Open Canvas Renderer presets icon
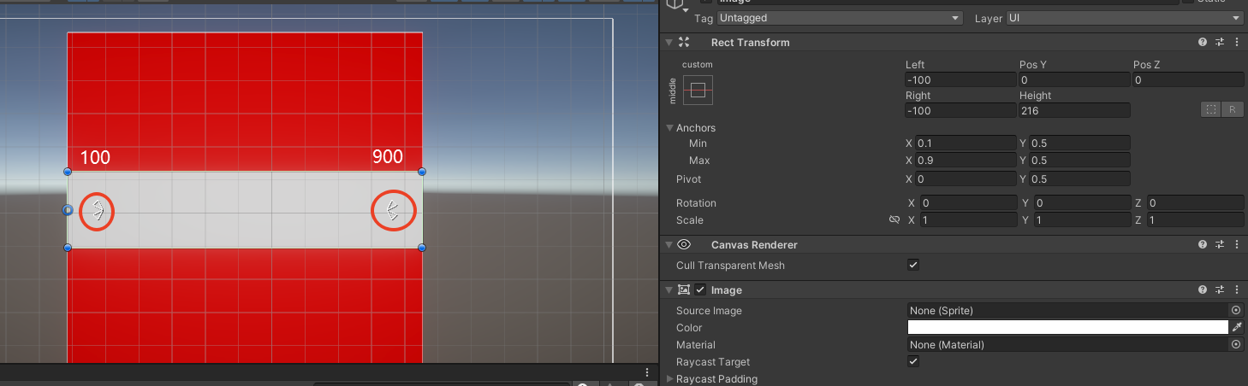Viewport: 1248px width, 386px height. tap(1220, 244)
